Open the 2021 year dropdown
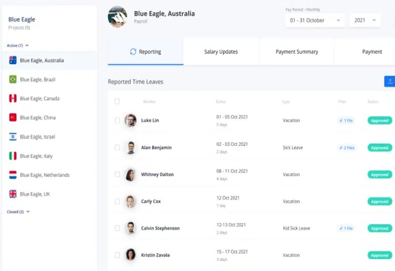Viewport: 395px width, 271px height. (x=365, y=21)
